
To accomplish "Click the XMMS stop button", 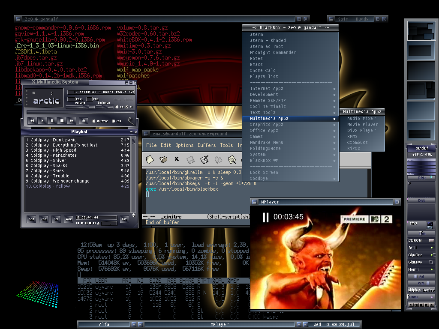I will (x=62, y=121).
